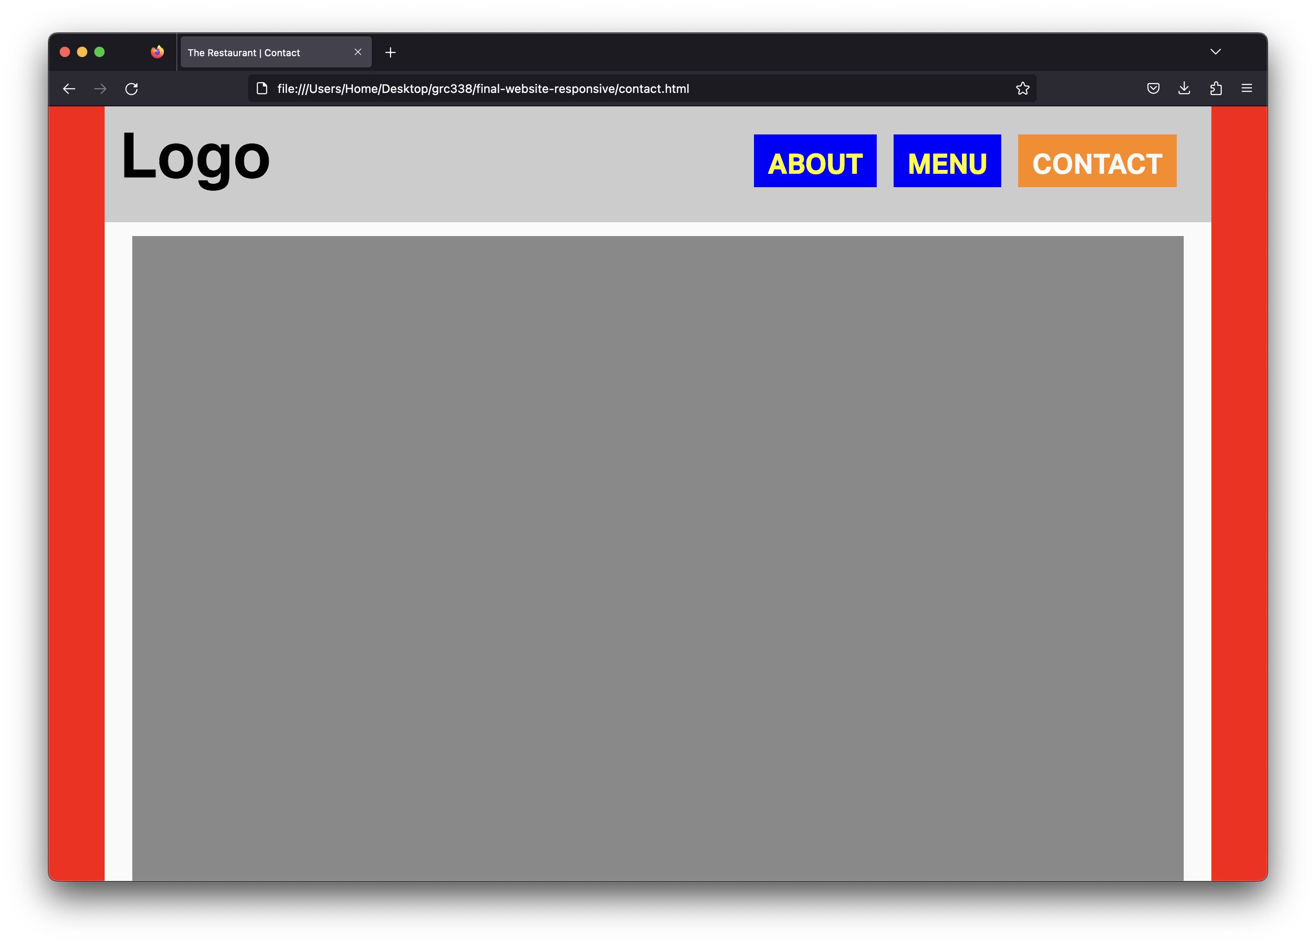1316x945 pixels.
Task: Open the ABOUT navigation link
Action: pyautogui.click(x=815, y=161)
